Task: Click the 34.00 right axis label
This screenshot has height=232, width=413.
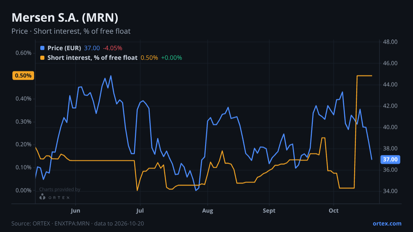Action: coord(390,191)
